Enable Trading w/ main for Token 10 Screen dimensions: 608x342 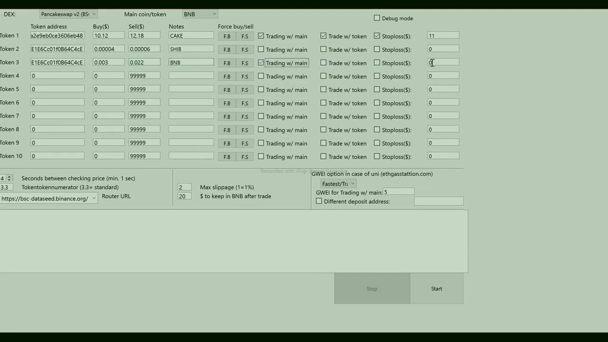[261, 156]
